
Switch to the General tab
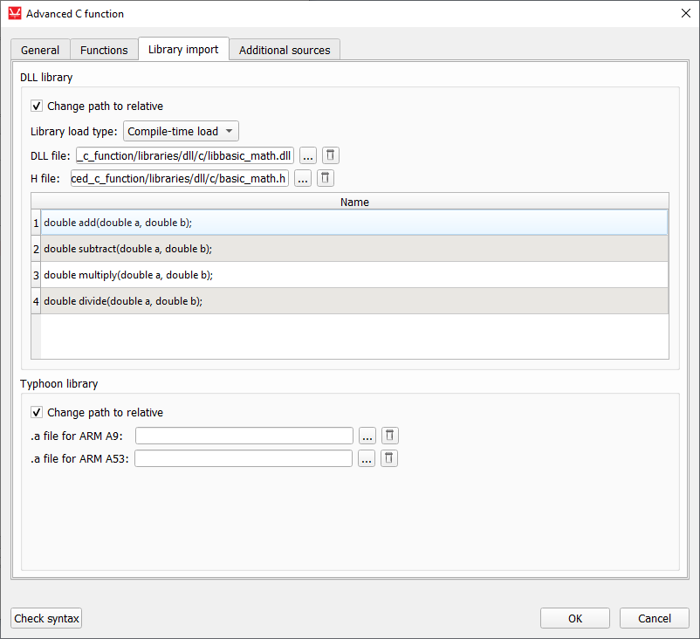click(x=40, y=50)
